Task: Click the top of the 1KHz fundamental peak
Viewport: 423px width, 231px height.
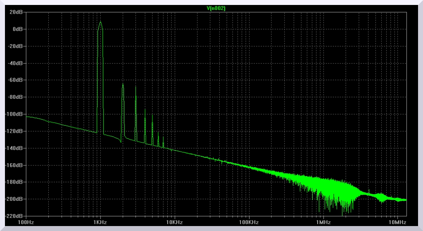Action: pos(100,23)
